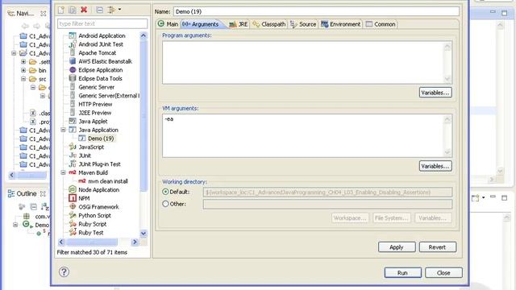Expand the .settings folder in the Navigator
This screenshot has height=290, width=516.
click(x=23, y=61)
